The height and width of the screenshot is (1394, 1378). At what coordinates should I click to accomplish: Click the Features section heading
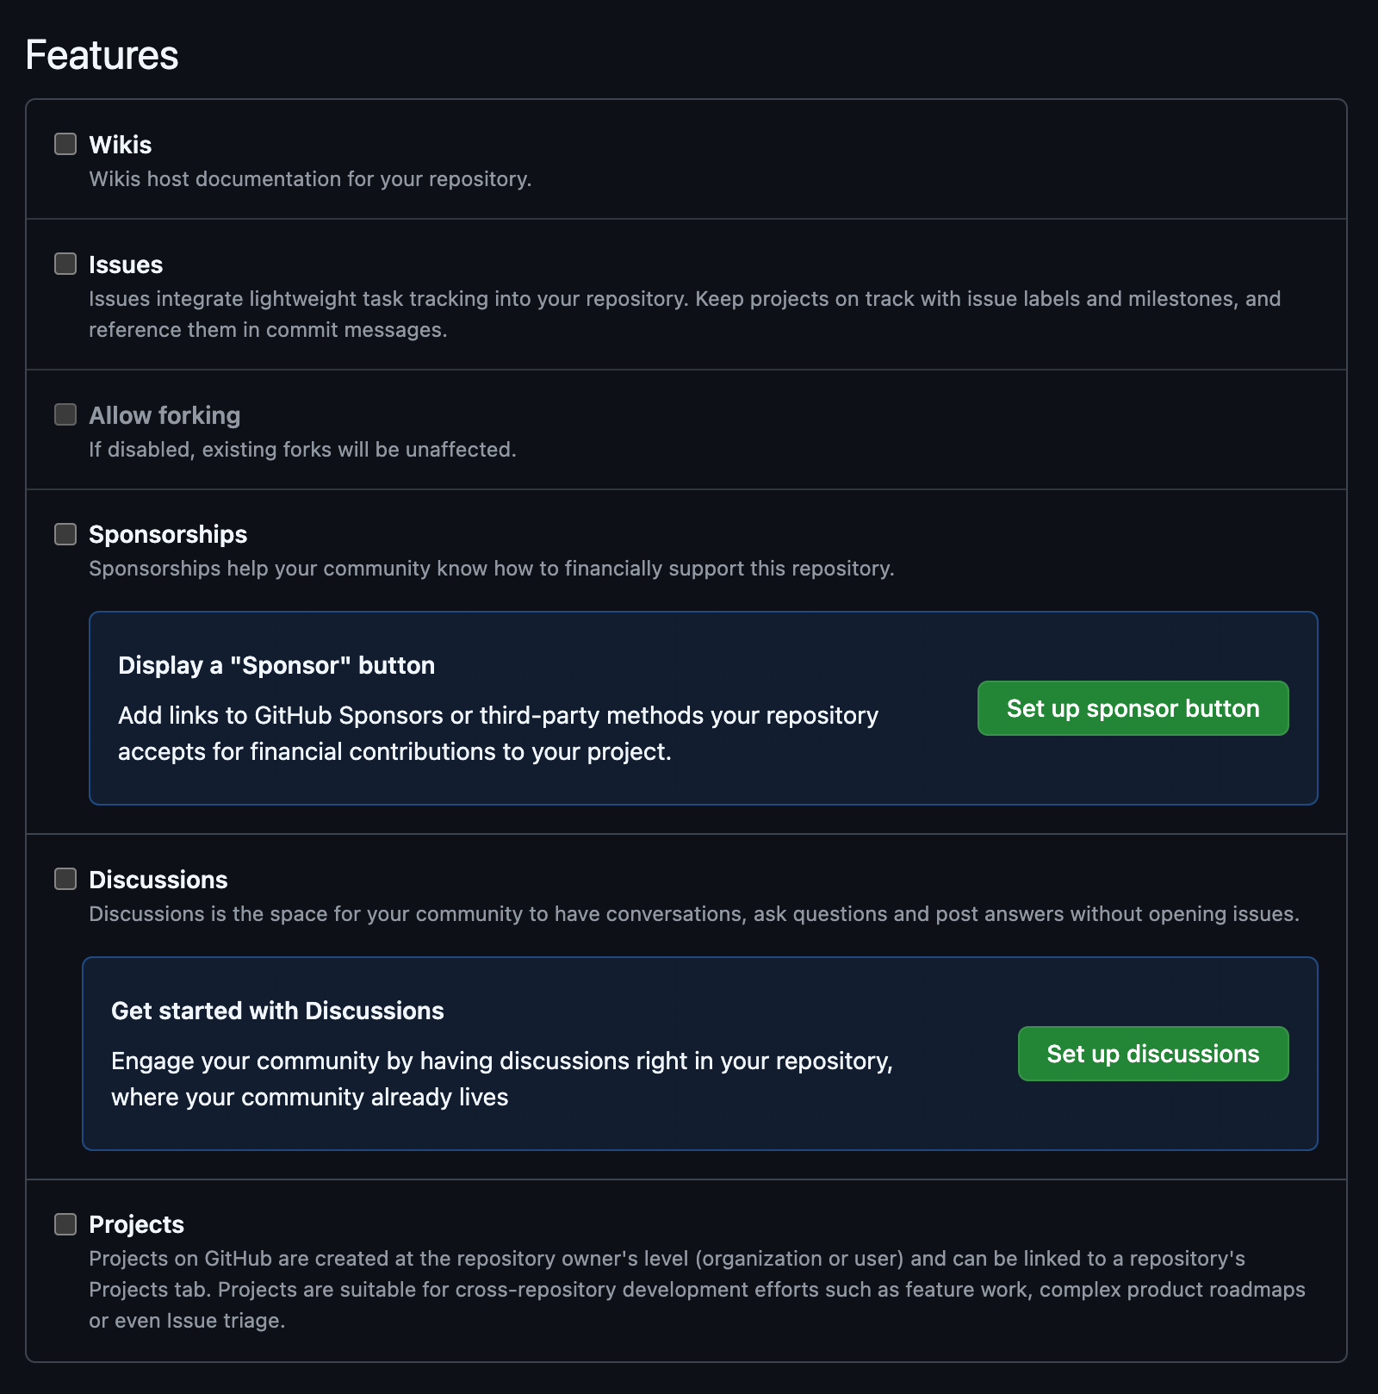click(x=102, y=55)
